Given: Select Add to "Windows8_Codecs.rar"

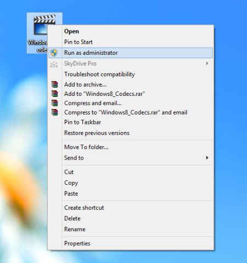Looking at the screenshot, I should (131, 94).
